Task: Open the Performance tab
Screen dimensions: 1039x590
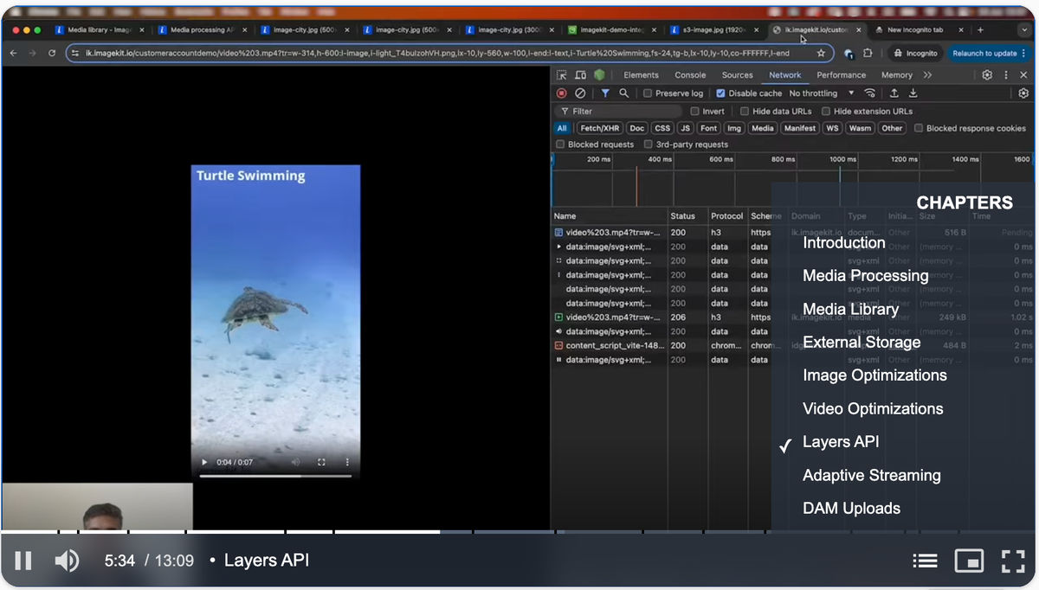Action: [841, 75]
